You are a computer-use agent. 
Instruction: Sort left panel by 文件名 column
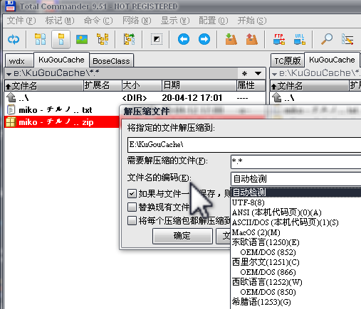(44, 85)
